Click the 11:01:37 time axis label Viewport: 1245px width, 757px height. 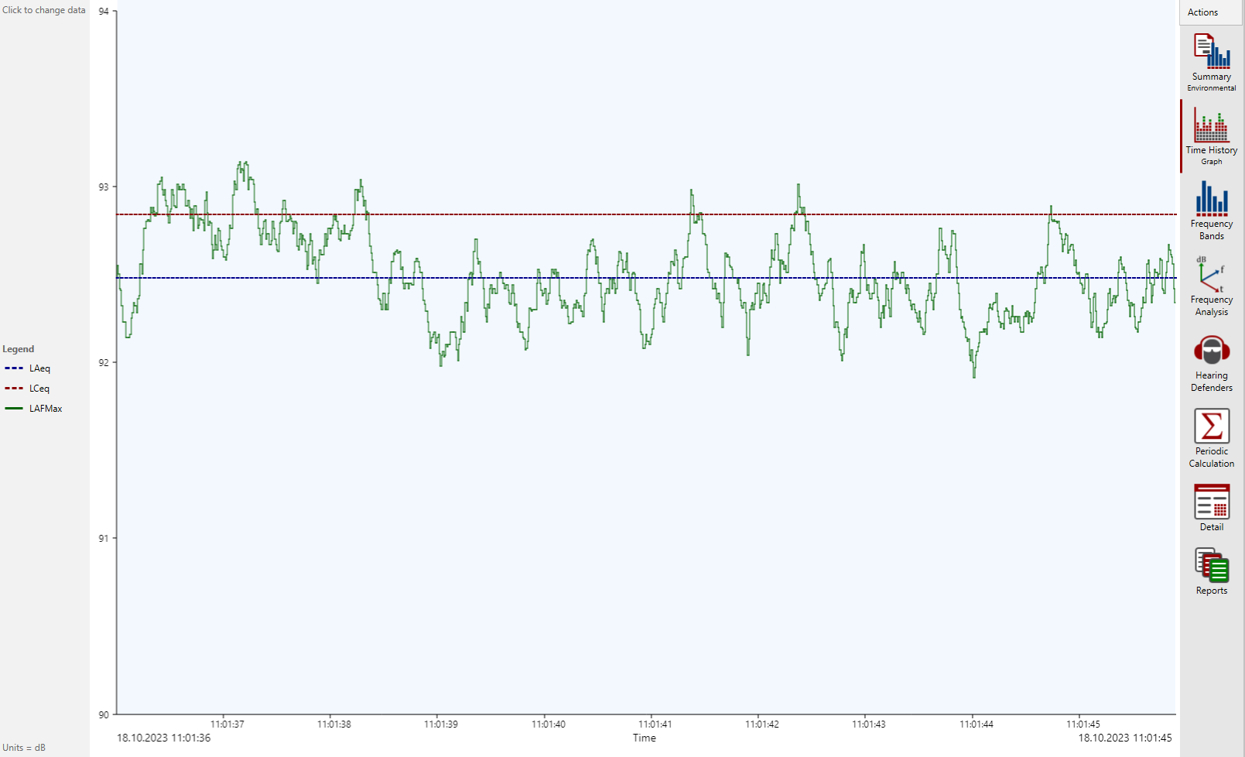tap(227, 724)
